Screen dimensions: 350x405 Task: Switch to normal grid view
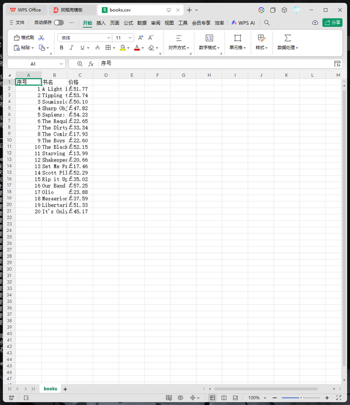(x=212, y=398)
